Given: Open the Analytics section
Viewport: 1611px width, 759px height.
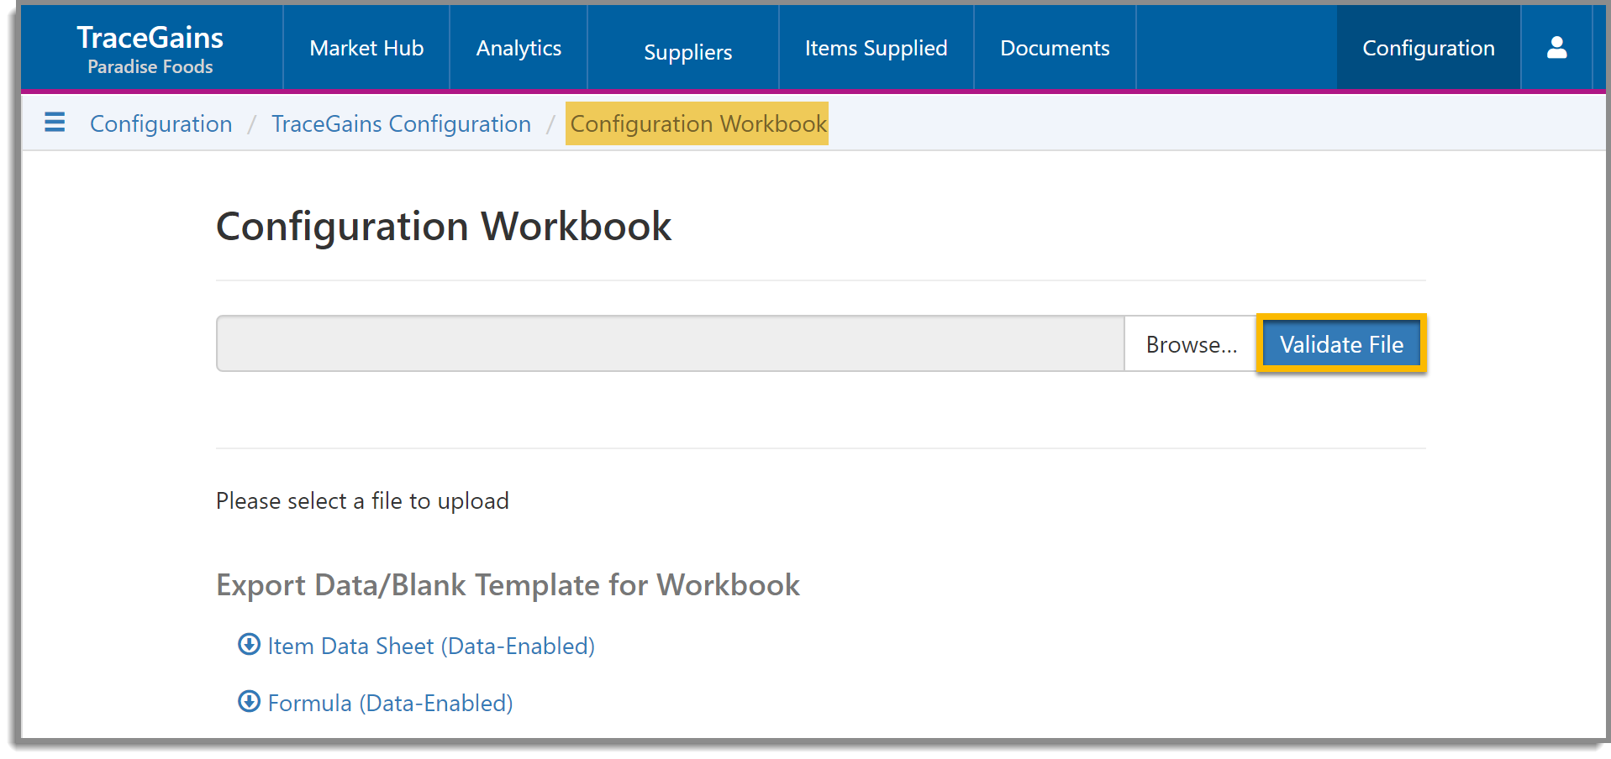Looking at the screenshot, I should click(x=519, y=48).
